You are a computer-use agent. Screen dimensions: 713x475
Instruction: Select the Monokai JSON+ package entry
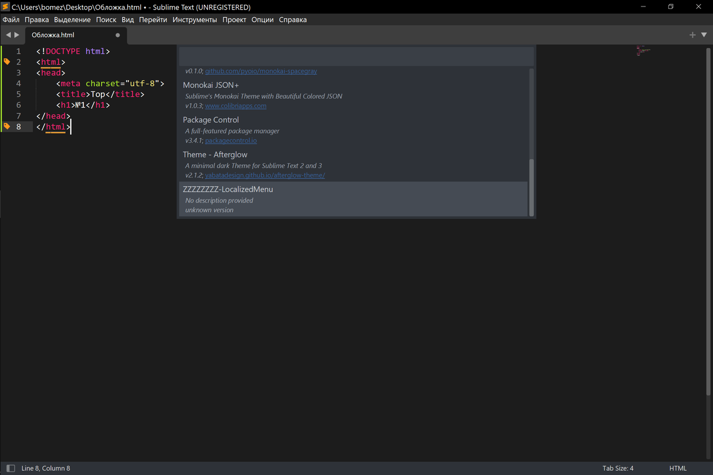pyautogui.click(x=354, y=95)
